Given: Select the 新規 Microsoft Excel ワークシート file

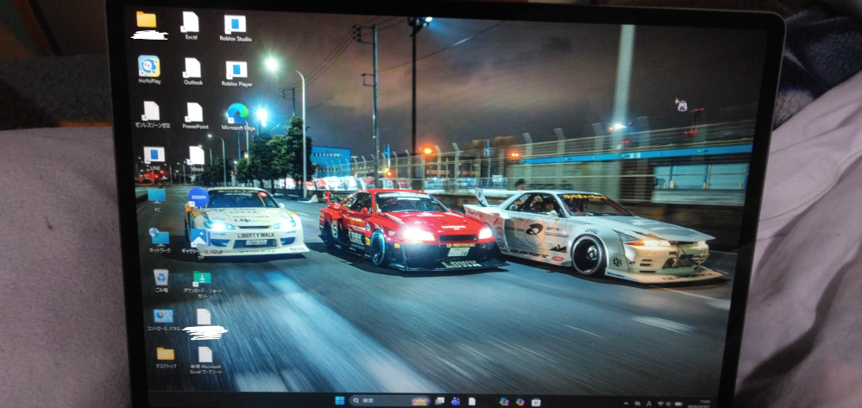Looking at the screenshot, I should pyautogui.click(x=205, y=361).
